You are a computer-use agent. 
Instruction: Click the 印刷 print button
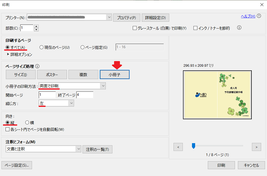point(221,165)
